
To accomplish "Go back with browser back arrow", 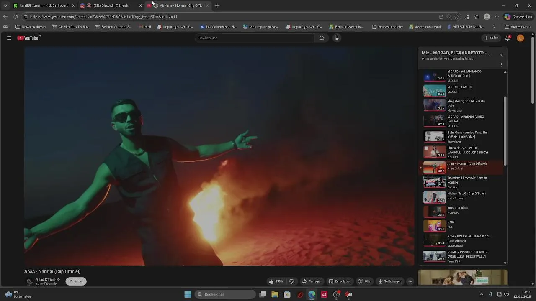I will click(x=5, y=17).
